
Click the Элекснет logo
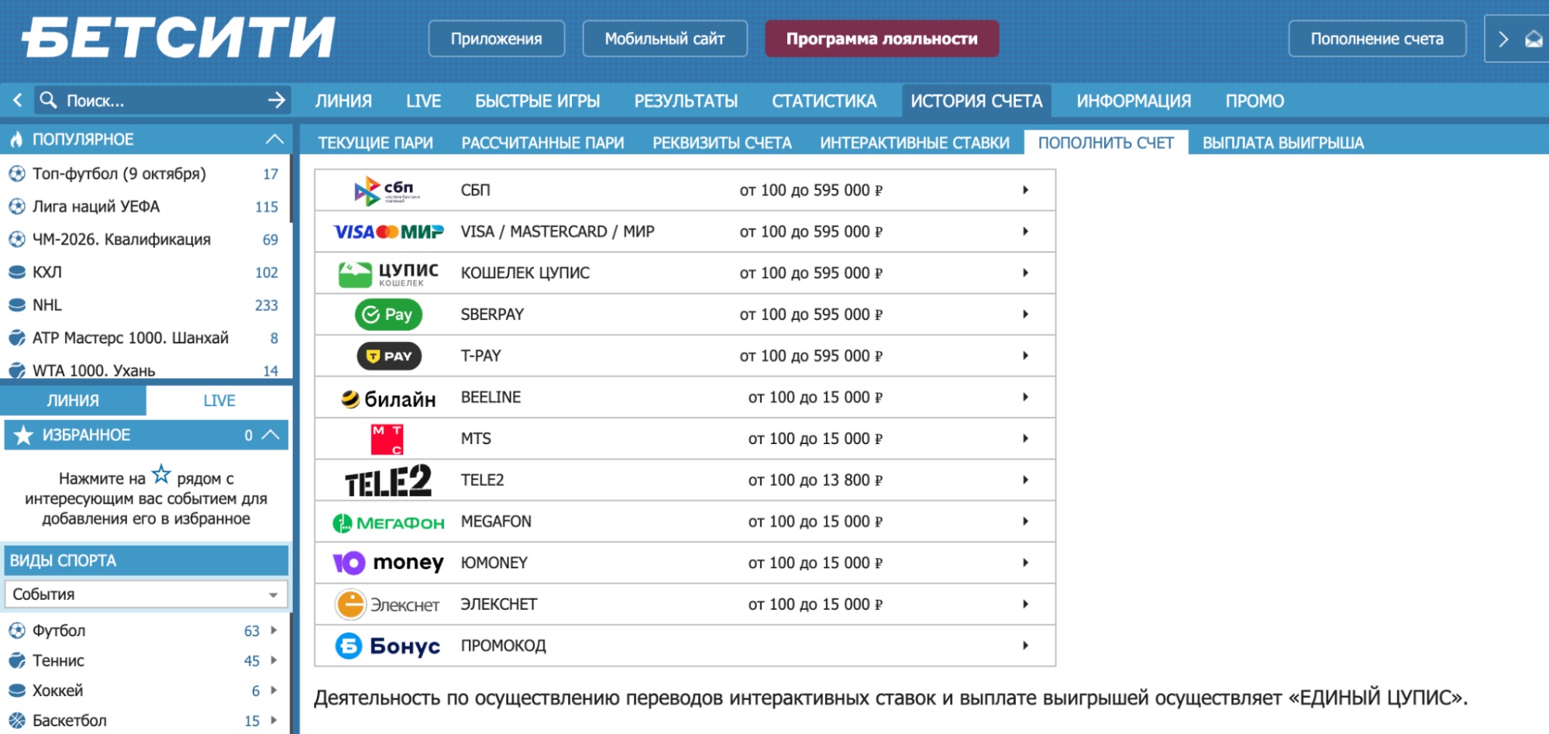[387, 605]
